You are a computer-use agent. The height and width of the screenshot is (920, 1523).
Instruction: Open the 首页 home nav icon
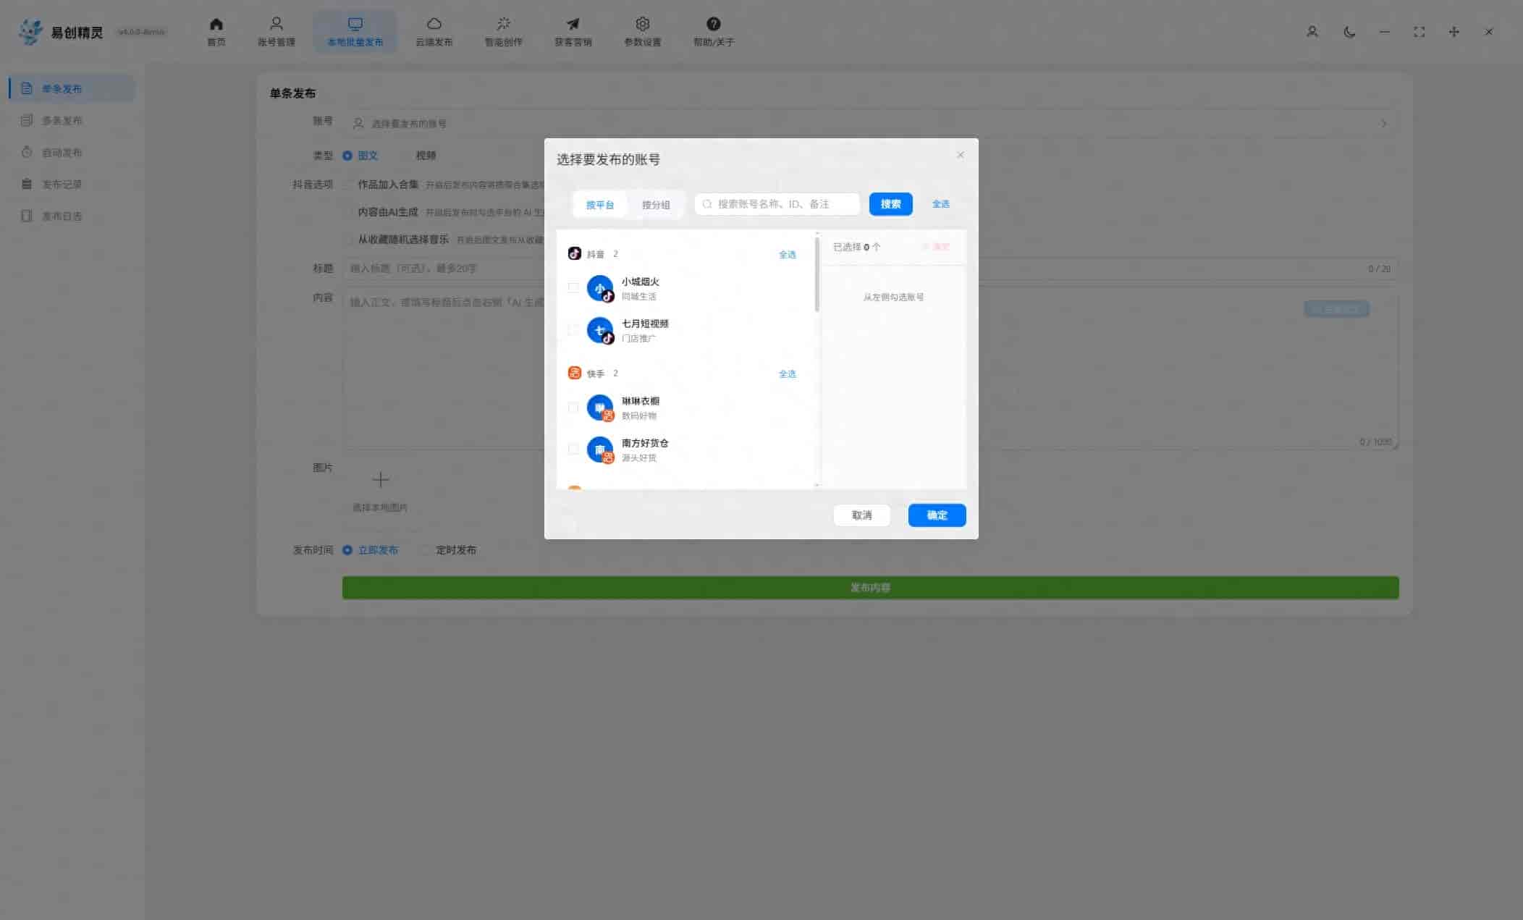[216, 24]
